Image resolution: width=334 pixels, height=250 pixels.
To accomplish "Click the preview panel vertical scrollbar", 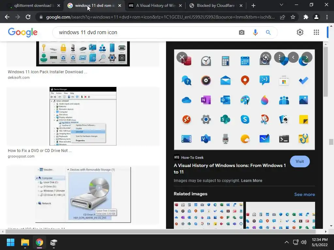I will point(325,71).
